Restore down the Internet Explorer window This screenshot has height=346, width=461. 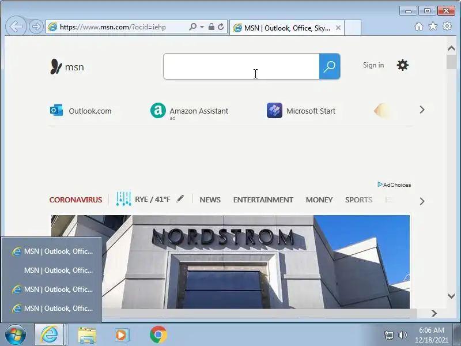click(427, 11)
